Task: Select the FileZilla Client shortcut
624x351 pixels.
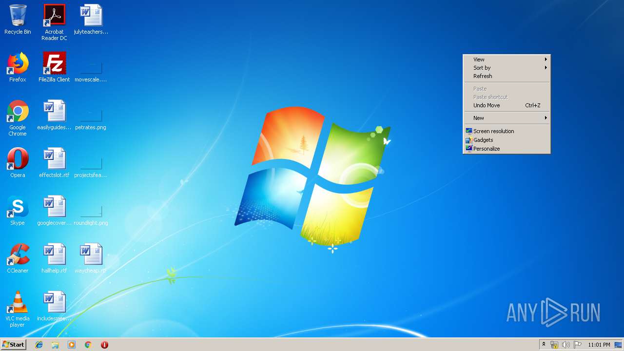Action: (54, 67)
